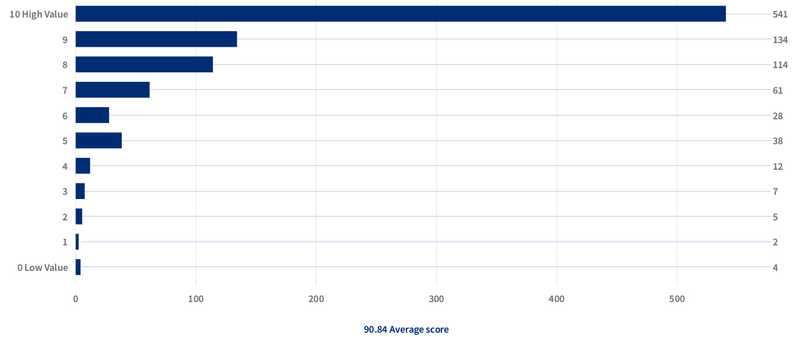The image size is (799, 337).
Task: Click the count value 38
Action: click(x=777, y=140)
